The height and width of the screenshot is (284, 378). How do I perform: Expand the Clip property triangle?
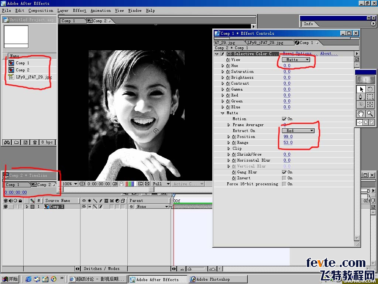pos(228,149)
